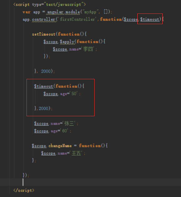This screenshot has width=181, height=197.
Task: Click the word angular in the module line
Action: click(x=55, y=12)
